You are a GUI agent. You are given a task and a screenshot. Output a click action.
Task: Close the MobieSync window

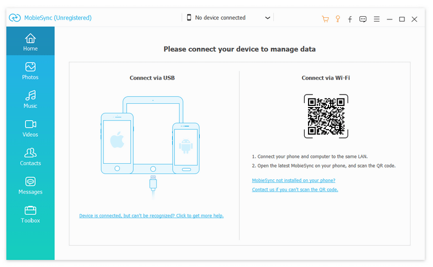click(x=414, y=19)
